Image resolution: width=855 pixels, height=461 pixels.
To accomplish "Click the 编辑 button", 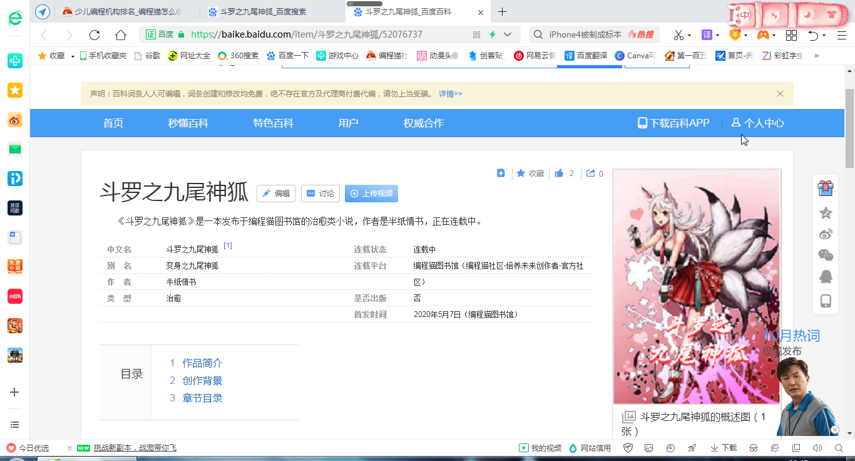I will click(x=276, y=194).
